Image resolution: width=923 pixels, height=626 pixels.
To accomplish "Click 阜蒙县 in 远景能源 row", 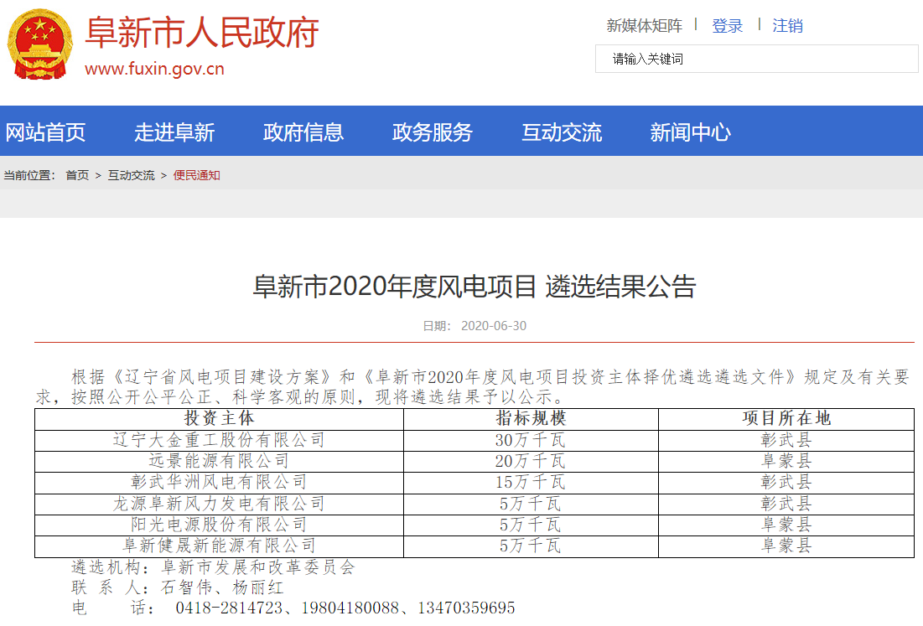I will coord(786,461).
